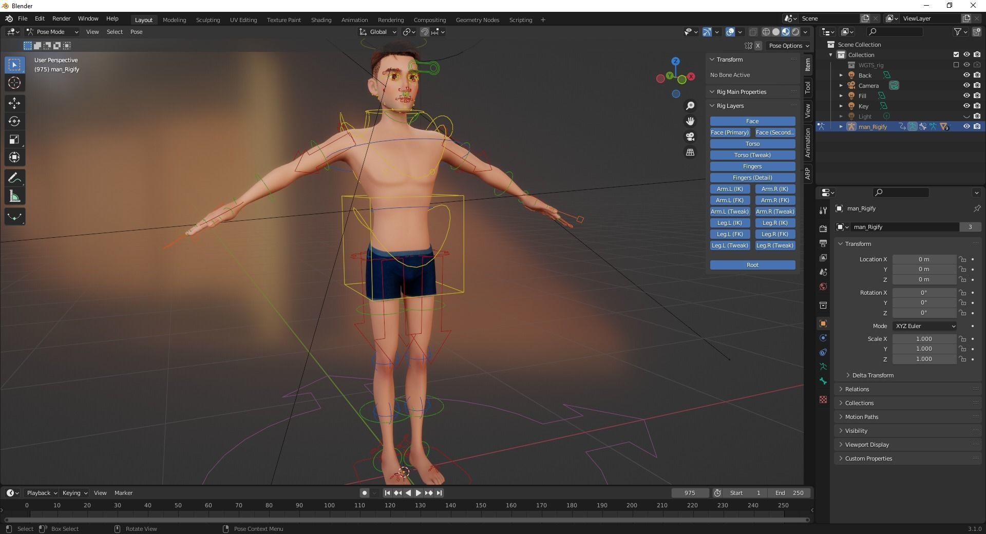Open the Tool properties tab icon
This screenshot has height=534, width=986.
[x=823, y=209]
